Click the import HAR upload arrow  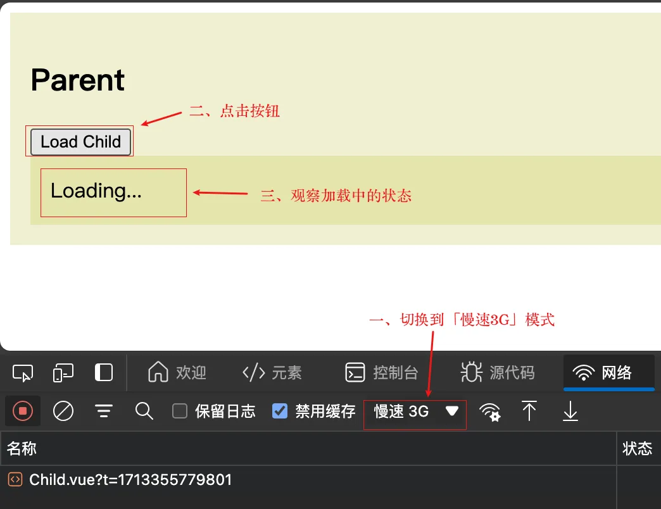[x=529, y=411]
